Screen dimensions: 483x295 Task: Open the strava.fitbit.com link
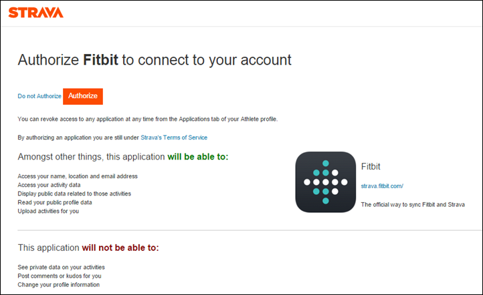point(382,186)
